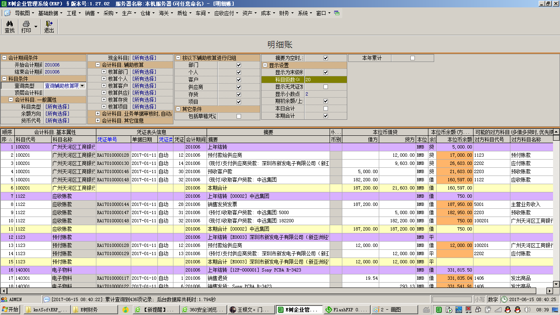Click the navigation icon left of 导航图

coord(7,13)
